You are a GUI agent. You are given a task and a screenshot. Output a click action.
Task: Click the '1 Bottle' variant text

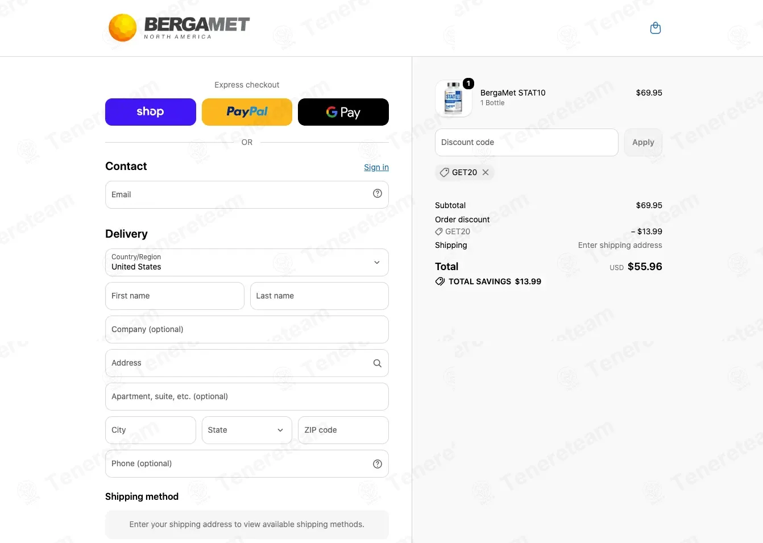pyautogui.click(x=492, y=103)
